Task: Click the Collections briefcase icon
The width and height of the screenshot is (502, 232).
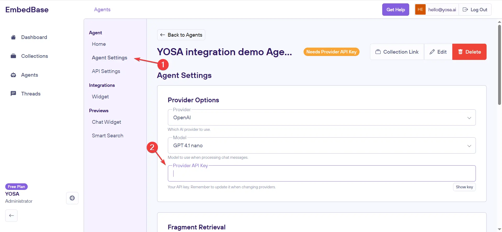Action: coord(13,56)
